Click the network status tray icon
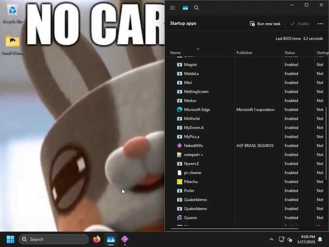 click(281, 239)
